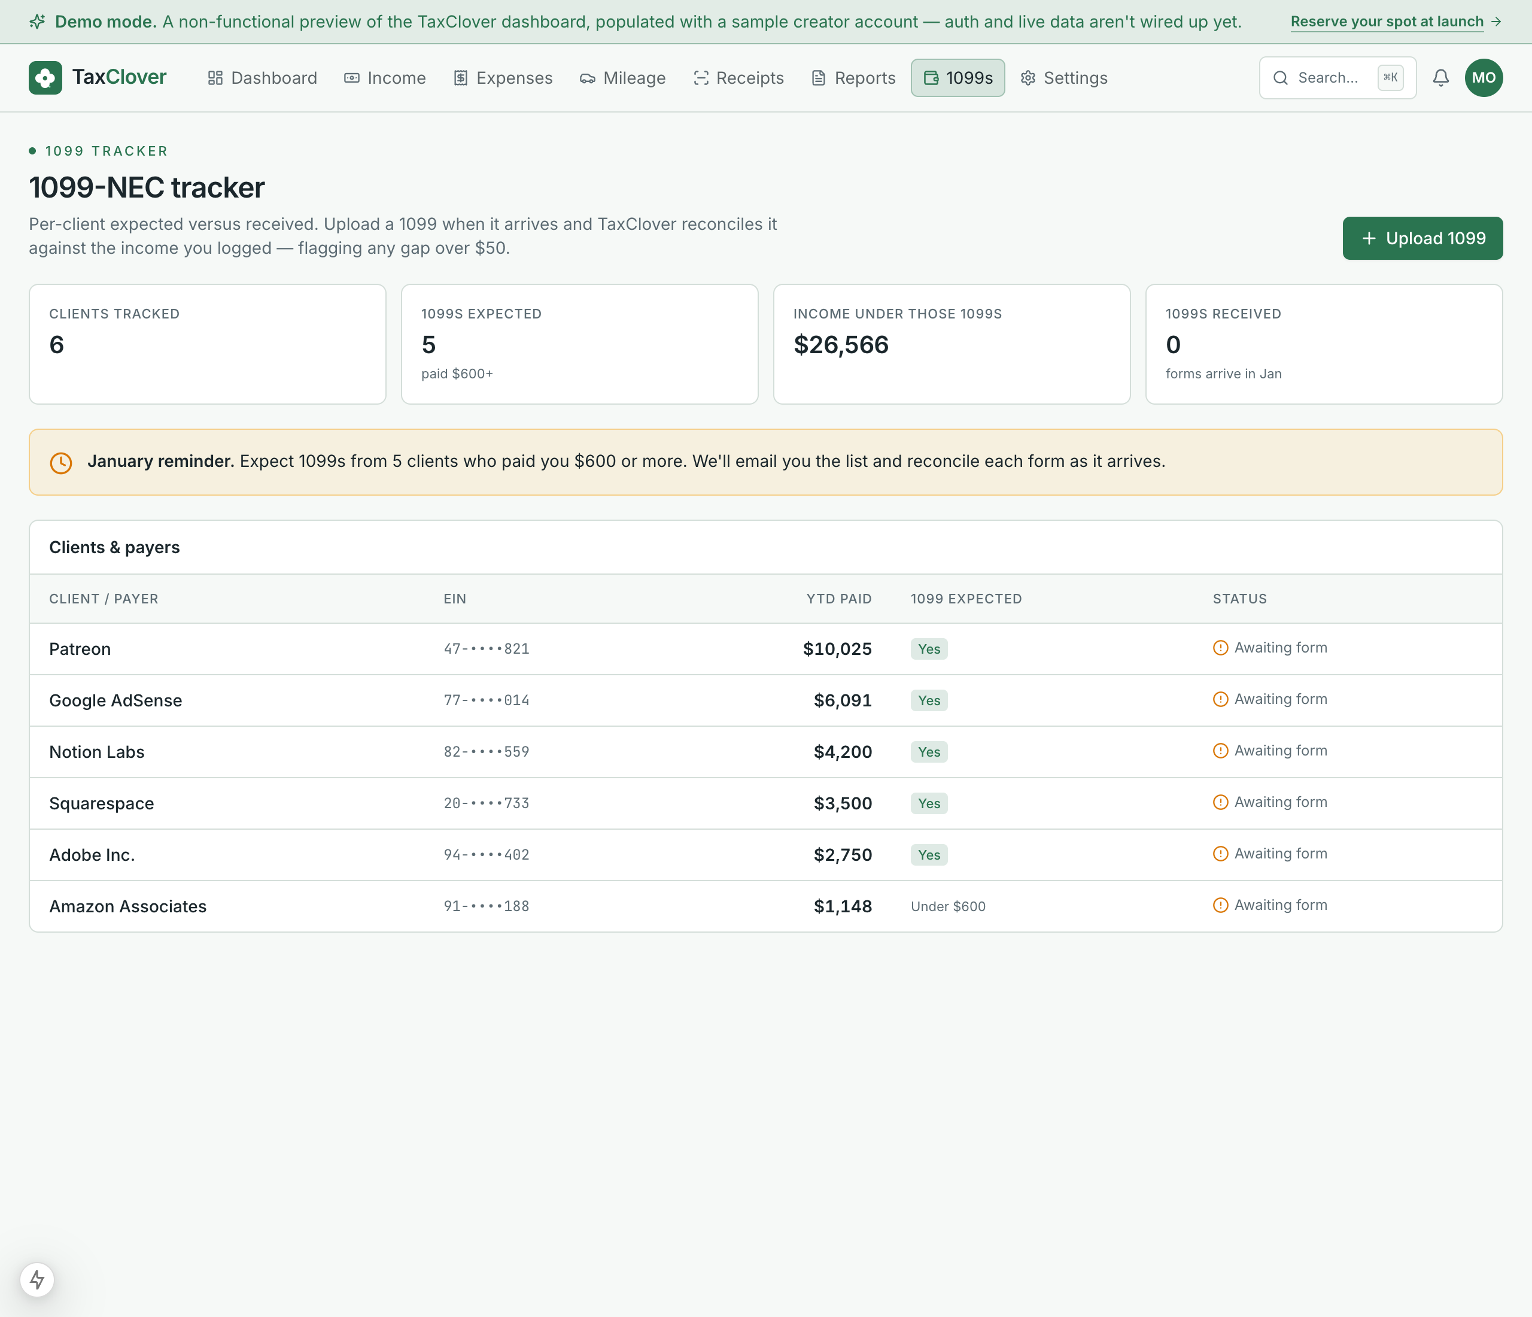Screen dimensions: 1532x1317
Task: Click the STATUS column header
Action: coord(1239,599)
